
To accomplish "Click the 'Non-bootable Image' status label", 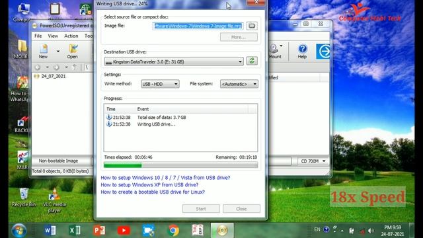I will pos(58,161).
